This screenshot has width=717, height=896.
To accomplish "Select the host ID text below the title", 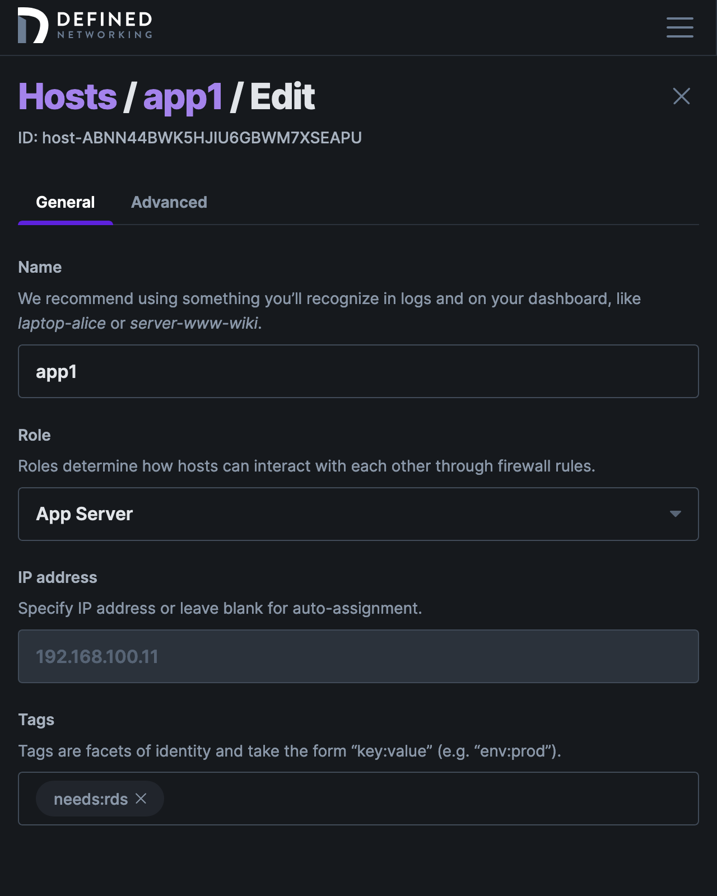I will pyautogui.click(x=190, y=137).
